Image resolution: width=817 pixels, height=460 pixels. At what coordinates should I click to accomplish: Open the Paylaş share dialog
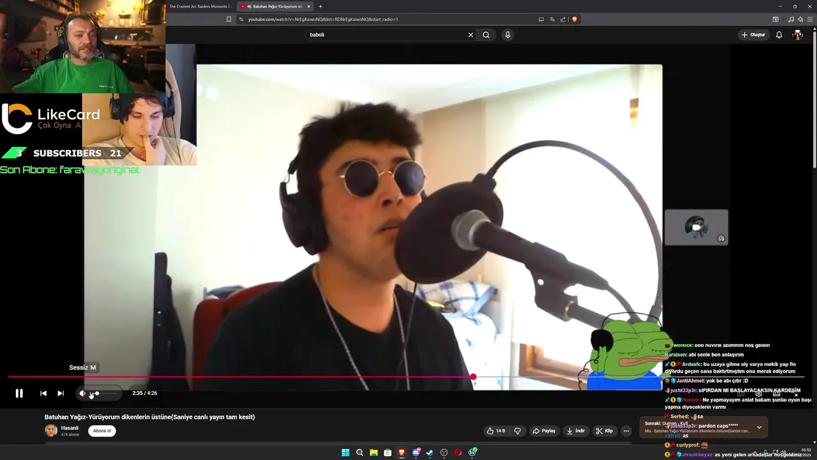coord(544,431)
